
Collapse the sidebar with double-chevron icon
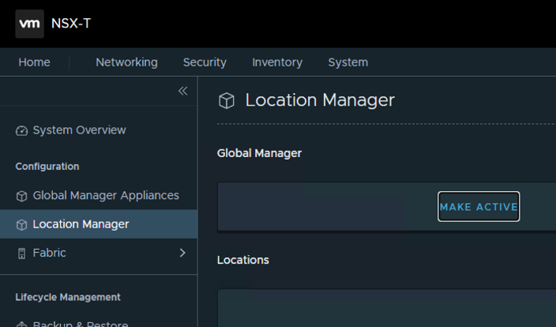[x=182, y=91]
